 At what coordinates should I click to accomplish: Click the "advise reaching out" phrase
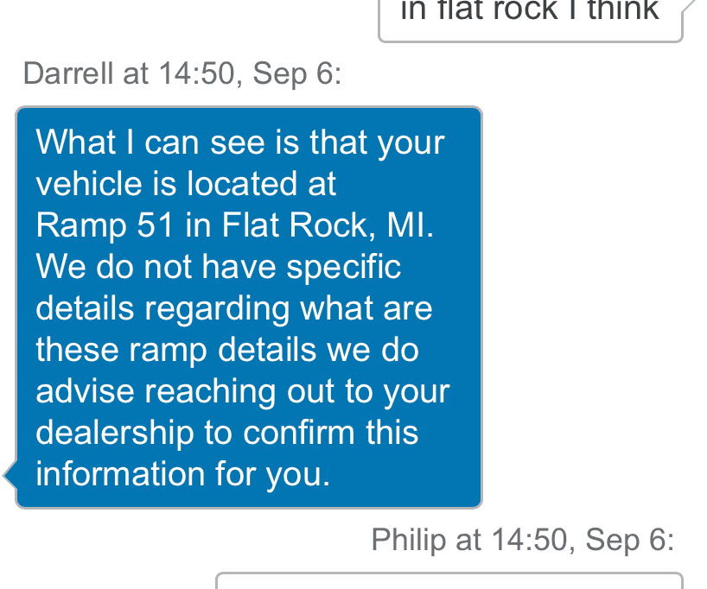173,391
